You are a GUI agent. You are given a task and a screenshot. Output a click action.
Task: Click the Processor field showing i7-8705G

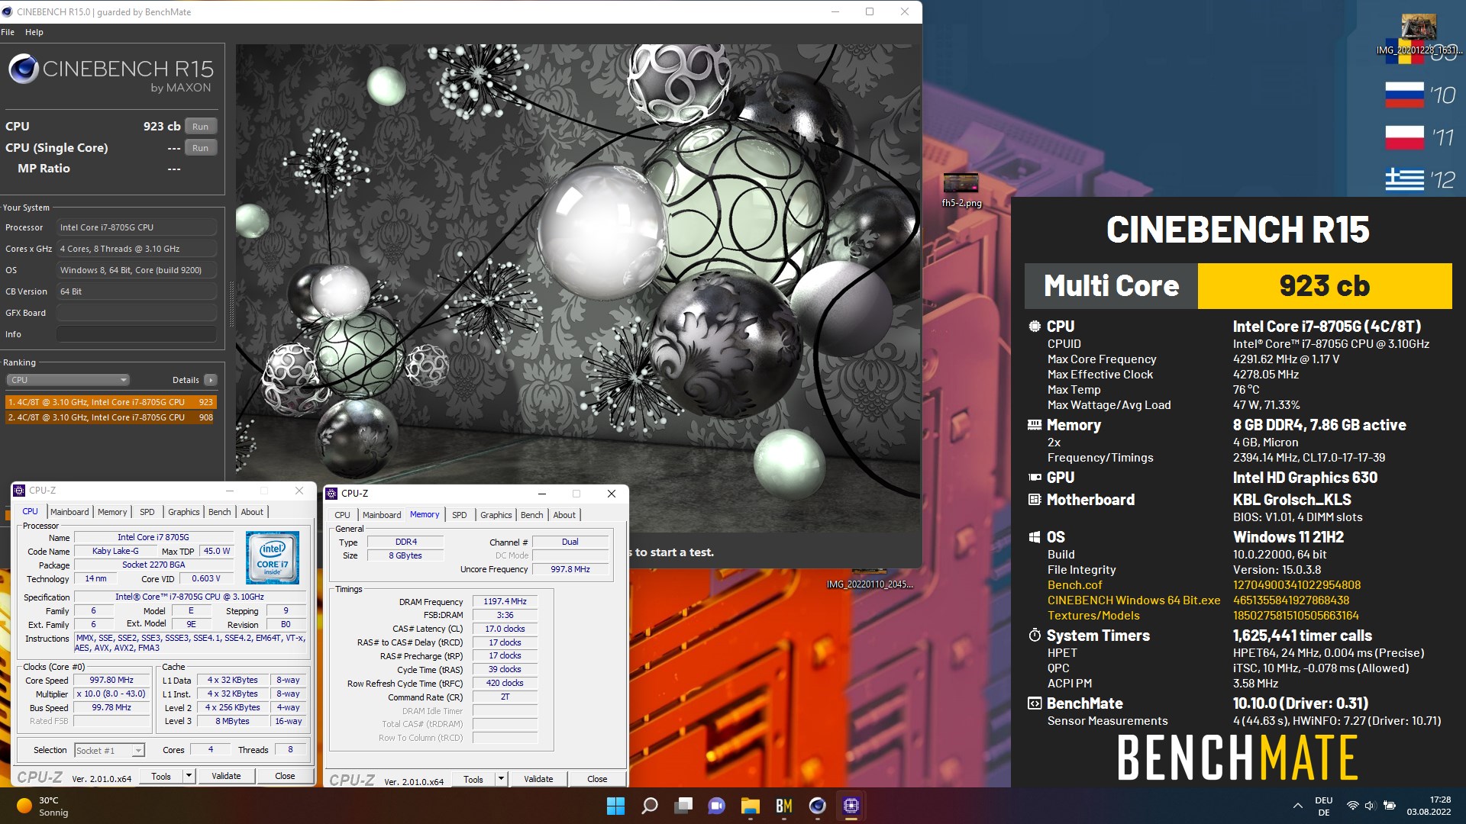coord(137,227)
